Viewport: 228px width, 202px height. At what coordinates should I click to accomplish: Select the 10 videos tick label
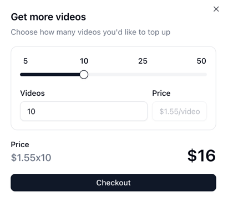[x=84, y=61]
